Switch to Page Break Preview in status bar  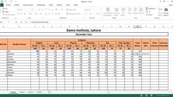tap(152, 95)
